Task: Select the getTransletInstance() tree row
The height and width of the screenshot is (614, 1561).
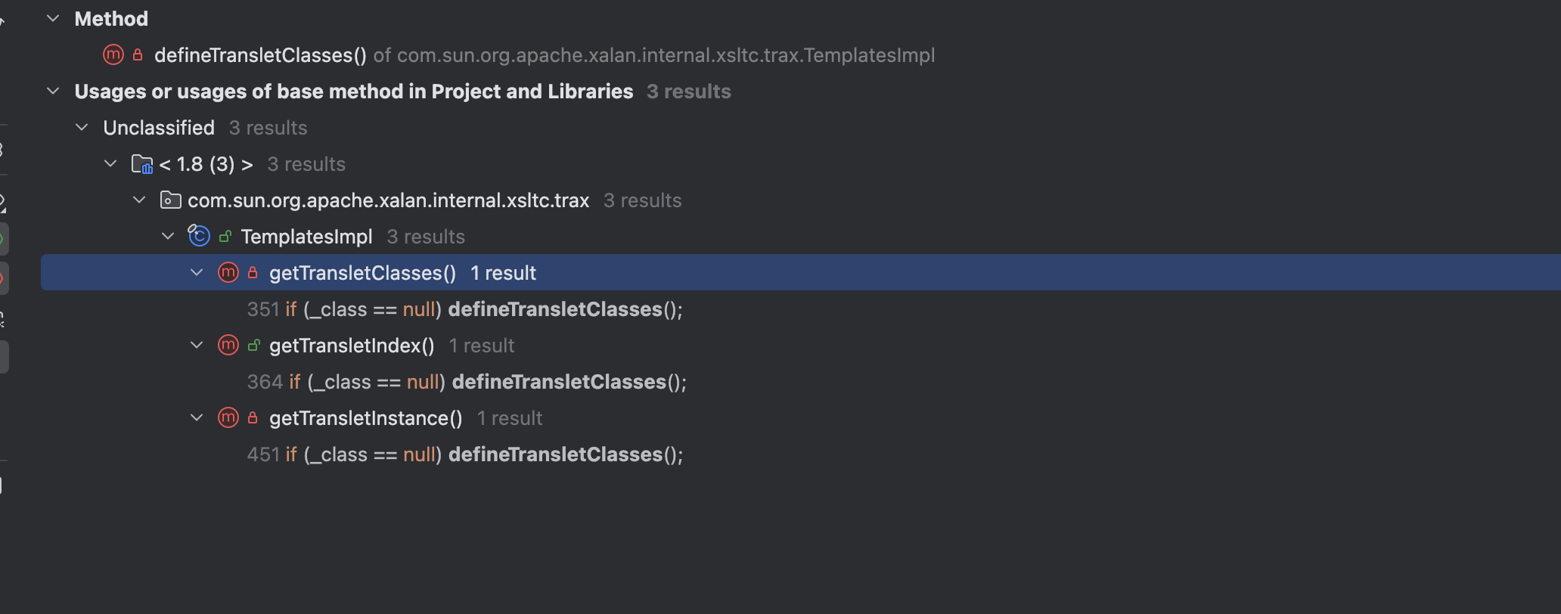Action: 365,418
